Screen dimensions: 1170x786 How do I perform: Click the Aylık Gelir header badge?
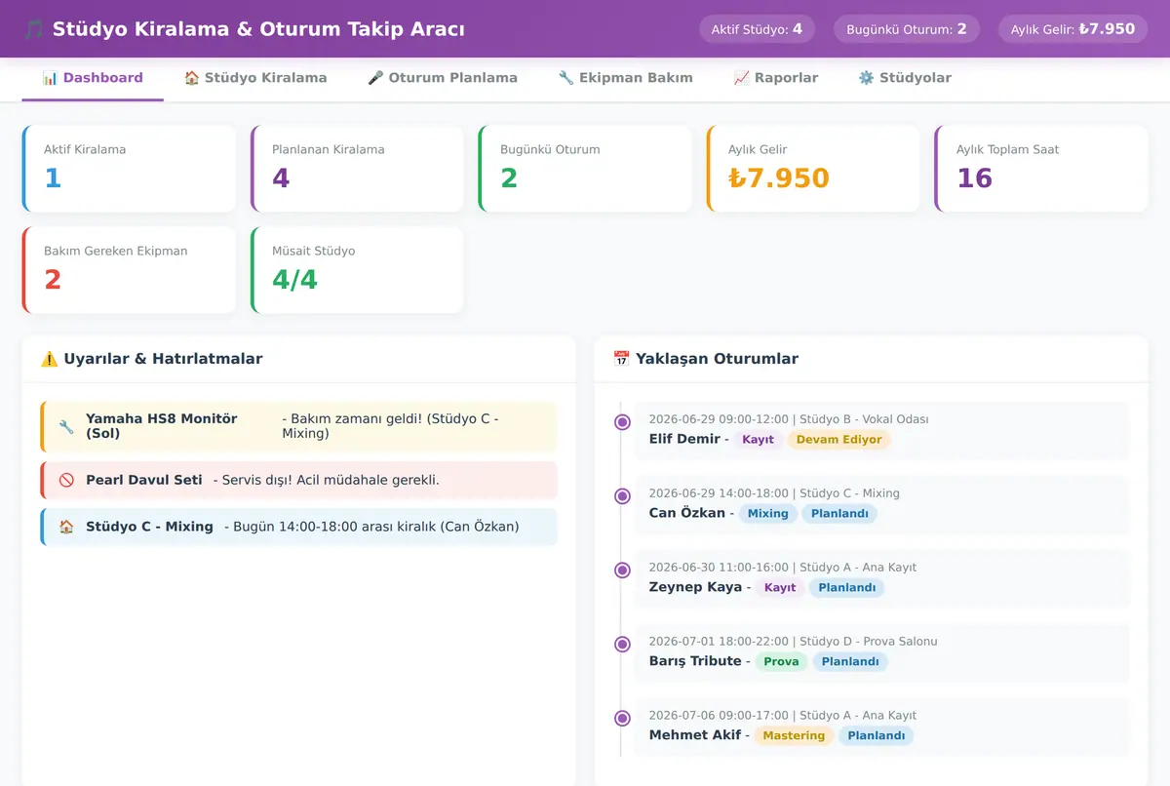[x=1072, y=29]
